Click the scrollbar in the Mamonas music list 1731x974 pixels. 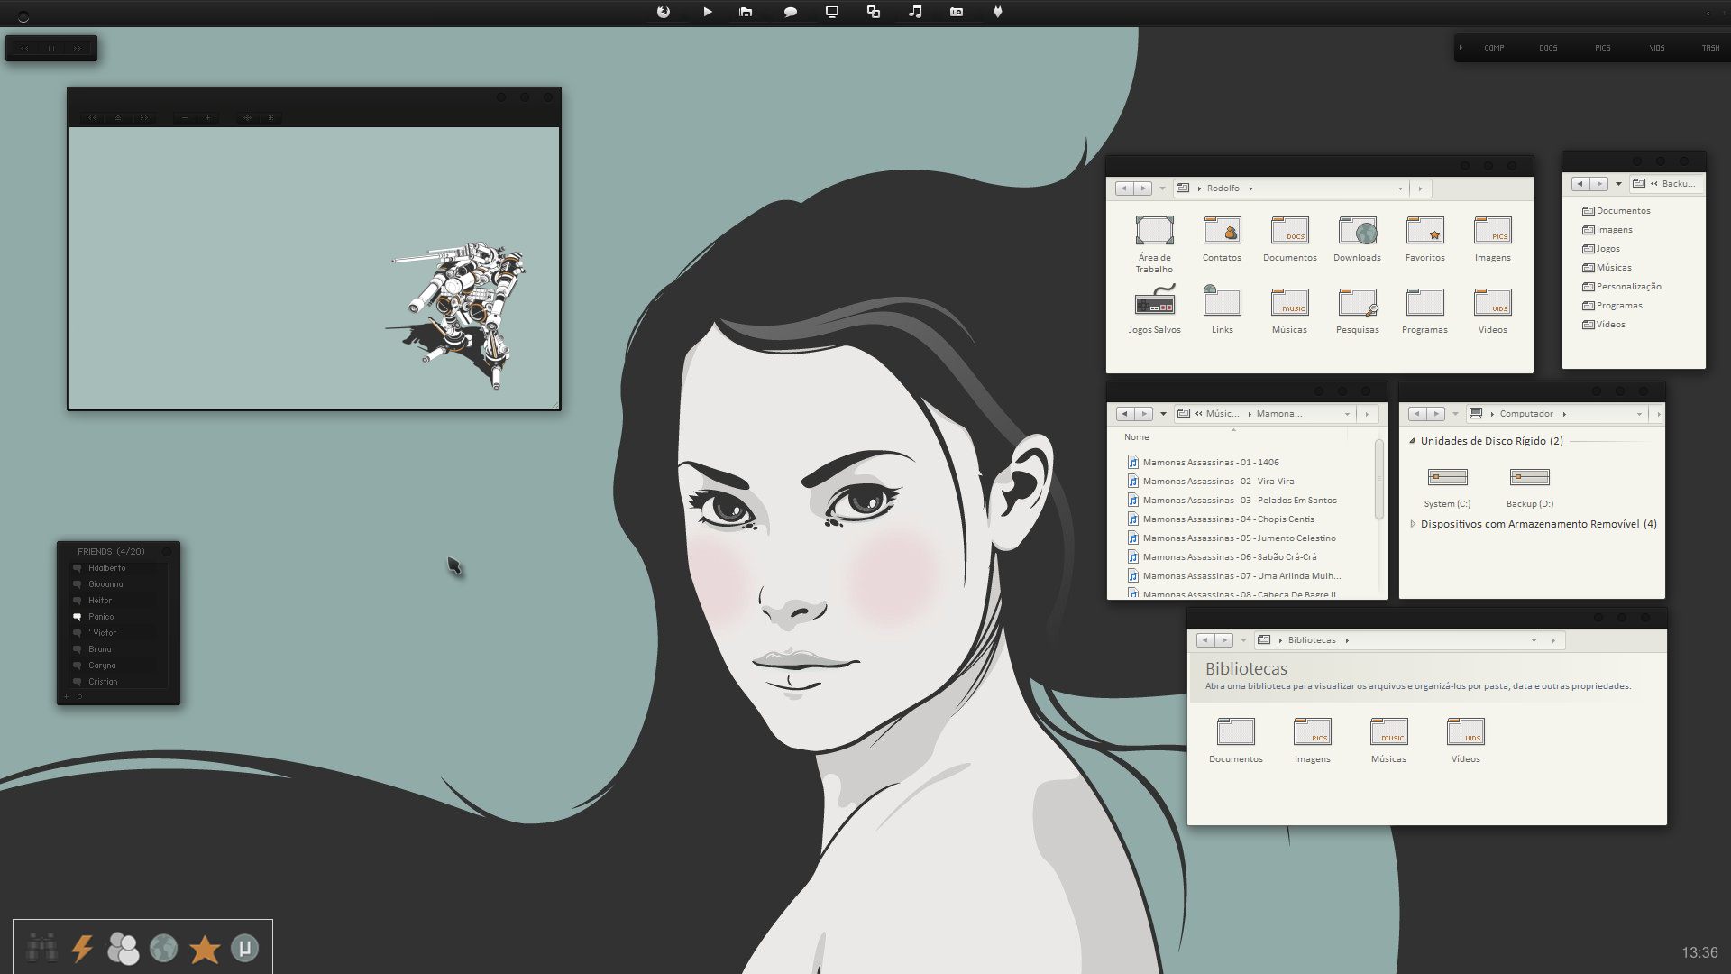click(x=1379, y=480)
